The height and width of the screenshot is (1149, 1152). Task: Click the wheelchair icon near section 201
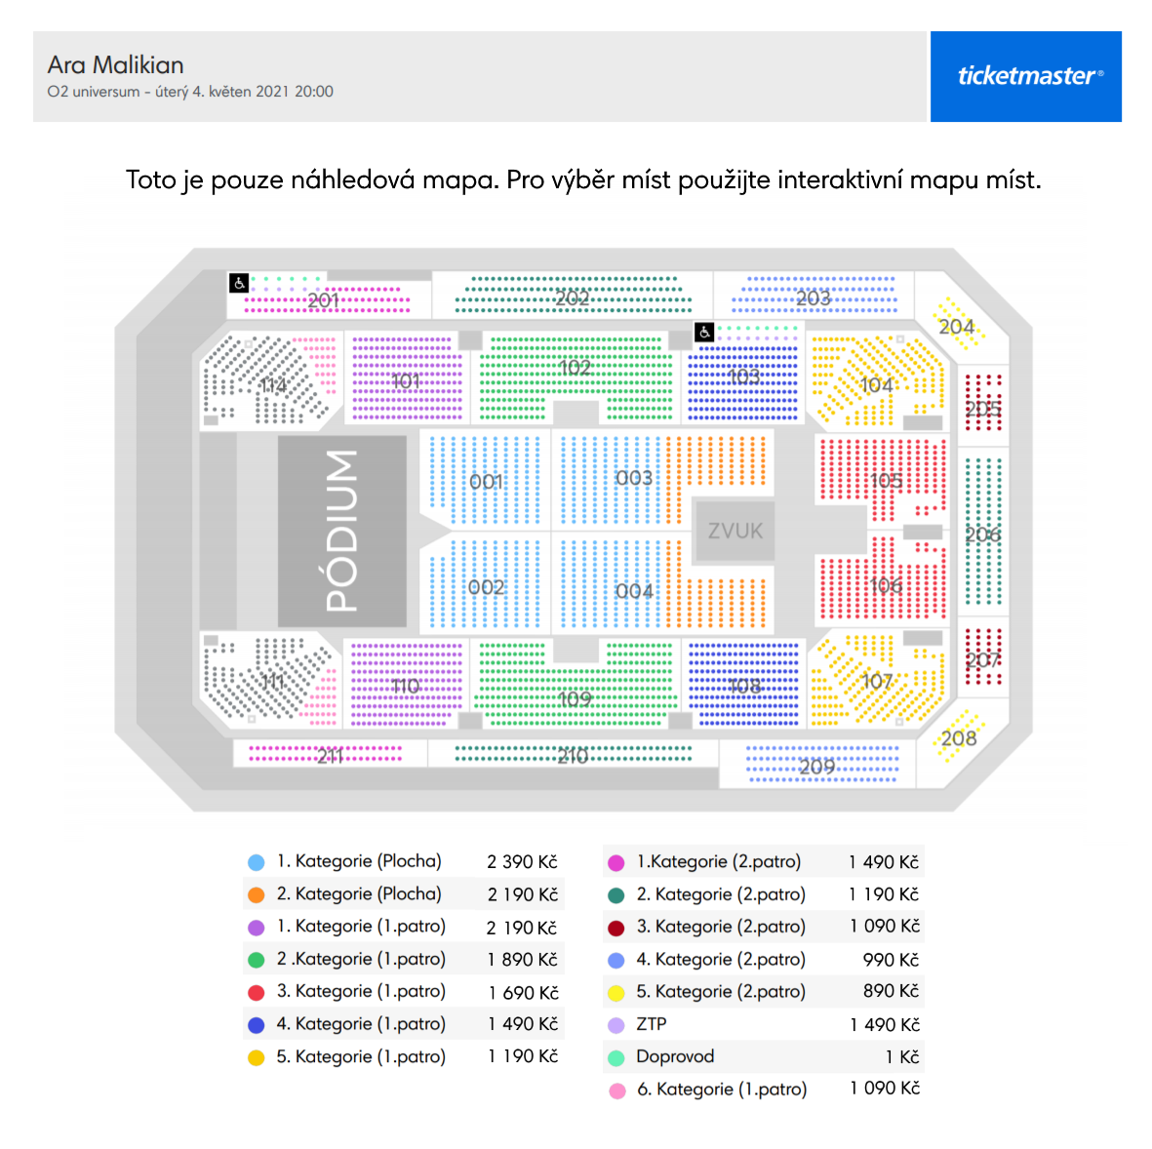click(239, 283)
